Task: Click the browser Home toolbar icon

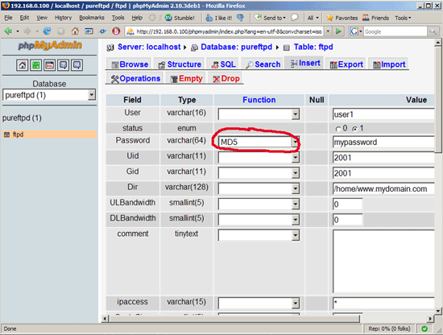Action: [x=75, y=31]
